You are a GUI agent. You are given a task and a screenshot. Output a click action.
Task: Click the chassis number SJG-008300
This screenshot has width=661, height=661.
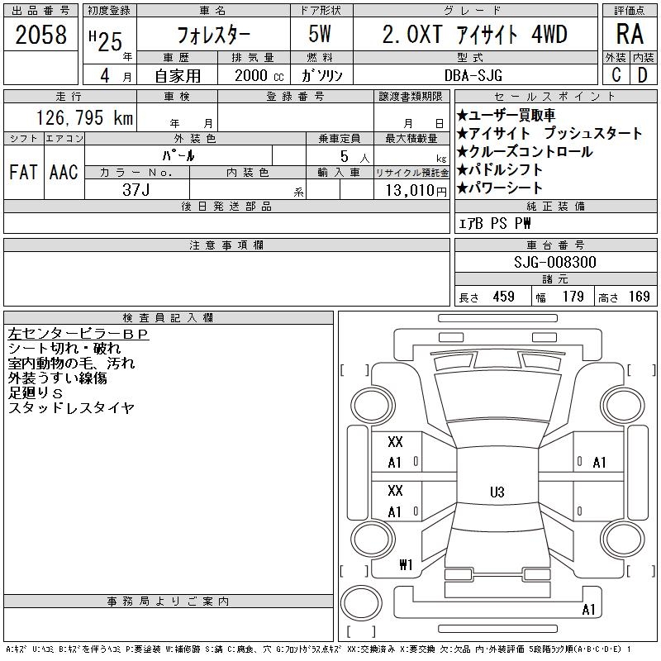554,262
